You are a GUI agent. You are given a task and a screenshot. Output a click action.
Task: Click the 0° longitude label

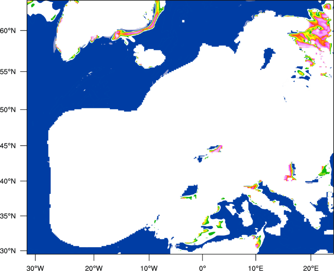[202, 268]
